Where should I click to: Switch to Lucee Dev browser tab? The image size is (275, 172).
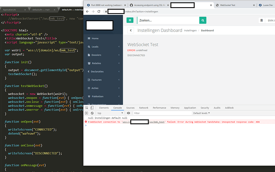point(268,5)
